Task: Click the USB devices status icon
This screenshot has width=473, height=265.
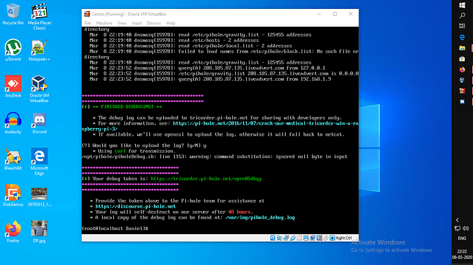Action: tap(293, 238)
